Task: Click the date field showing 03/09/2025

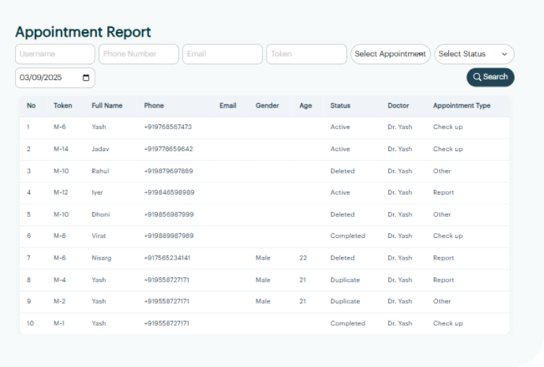Action: [x=48, y=78]
